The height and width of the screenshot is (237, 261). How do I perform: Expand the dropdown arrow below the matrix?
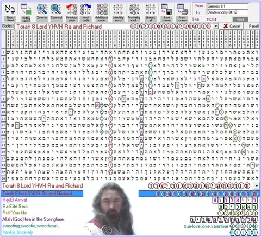point(257,185)
